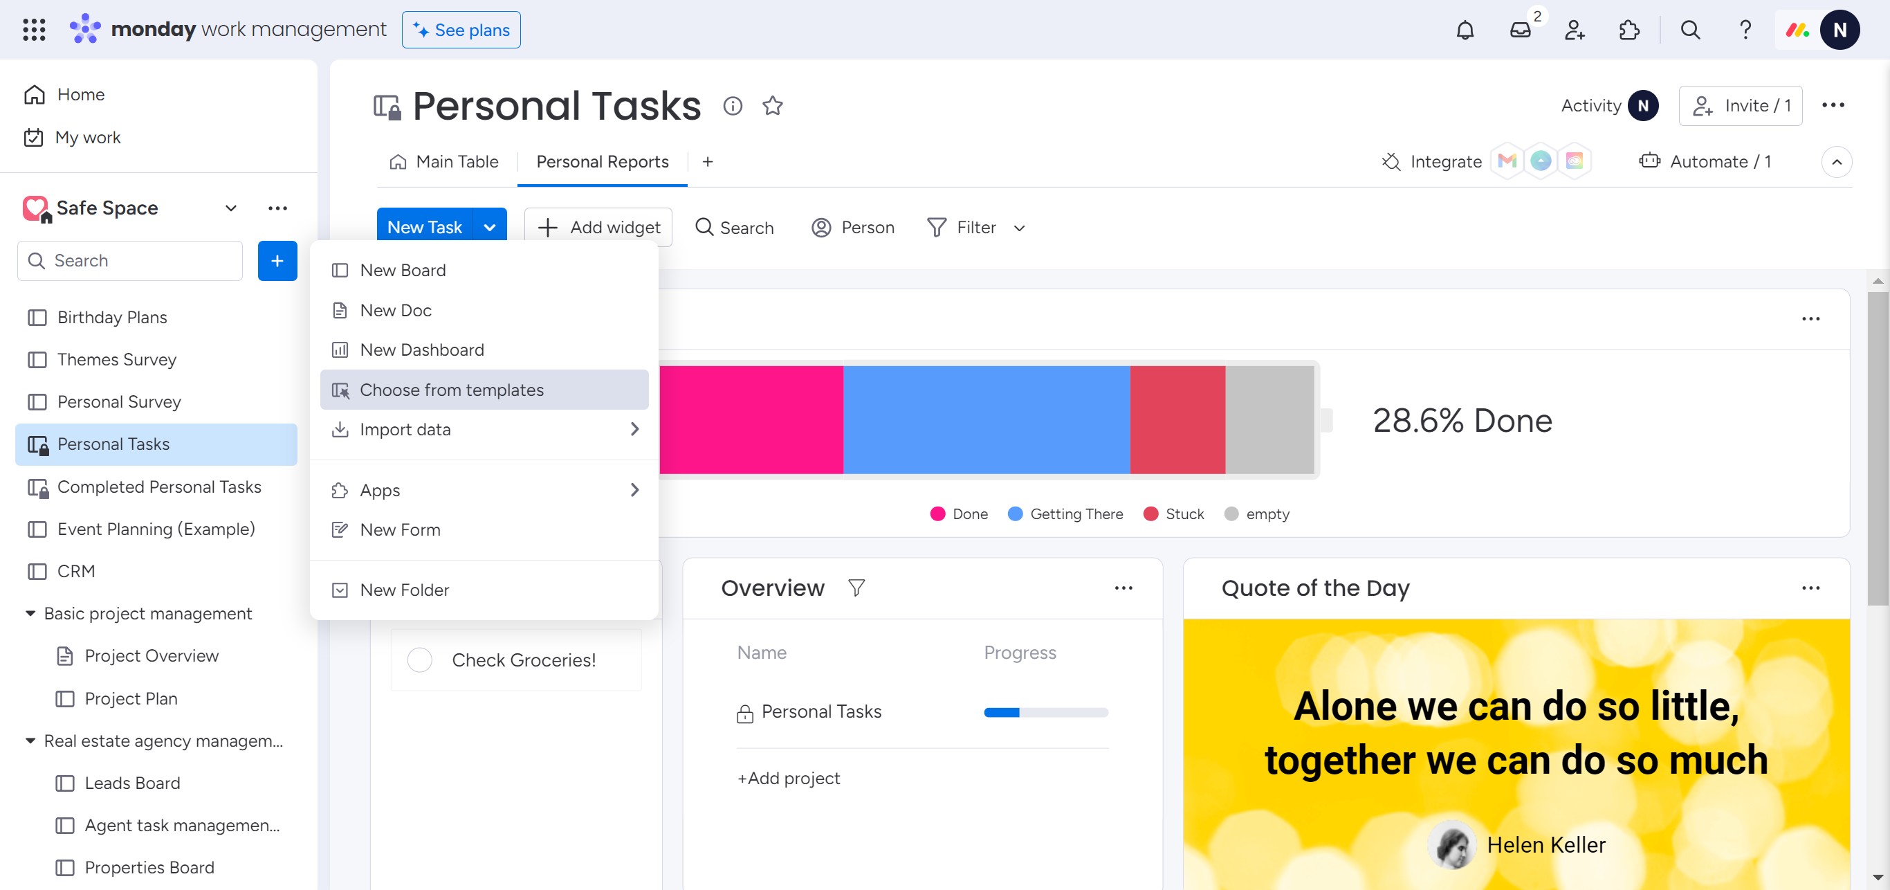
Task: Open board info icon next to title
Action: (732, 106)
